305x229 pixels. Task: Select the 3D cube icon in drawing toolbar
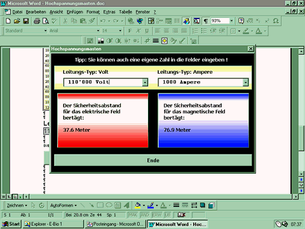[212, 205]
